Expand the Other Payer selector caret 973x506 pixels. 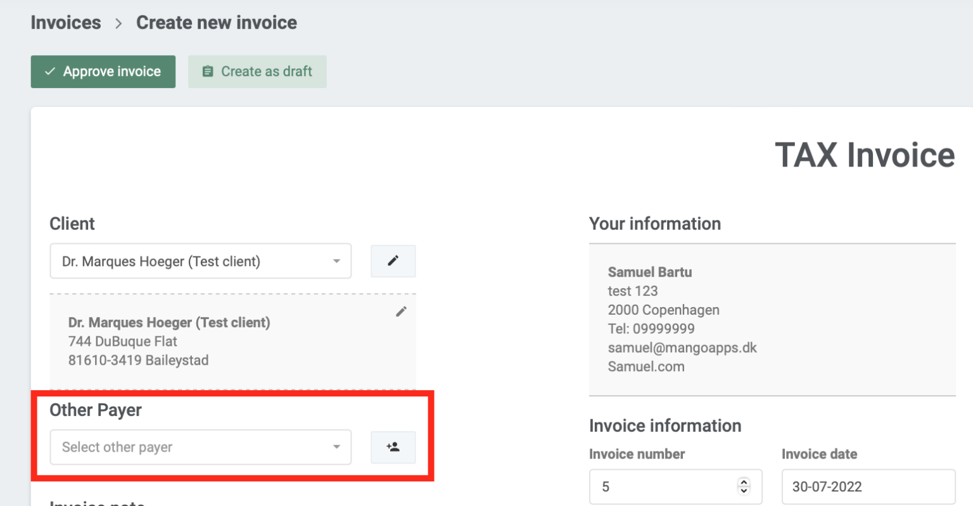[336, 446]
